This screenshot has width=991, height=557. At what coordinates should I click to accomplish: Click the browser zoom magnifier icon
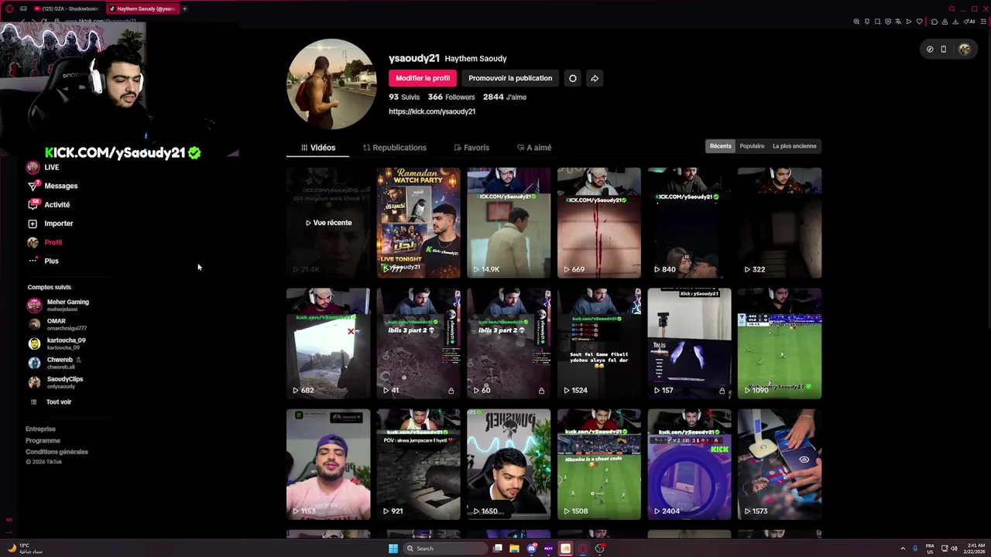(x=856, y=22)
